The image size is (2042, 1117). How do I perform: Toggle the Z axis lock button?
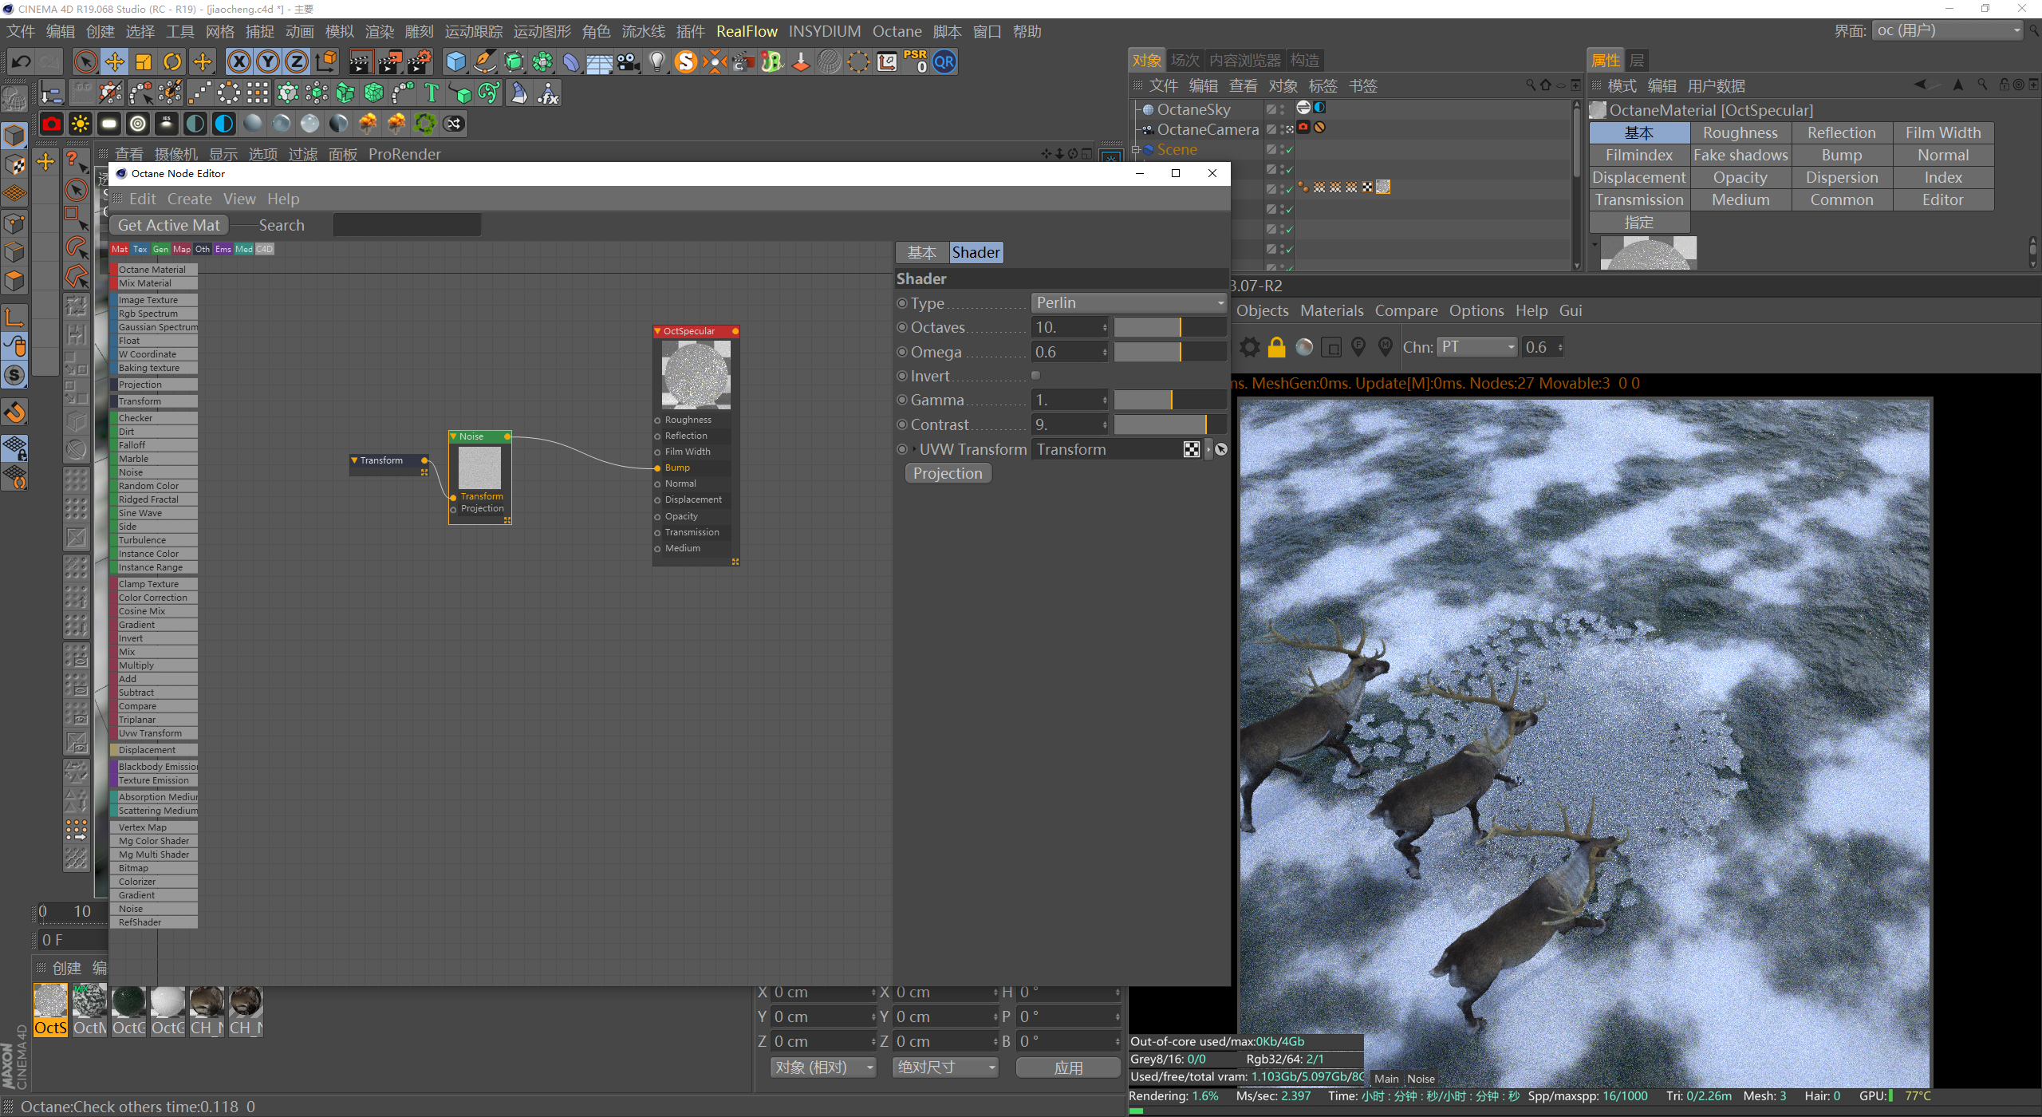pos(297,62)
